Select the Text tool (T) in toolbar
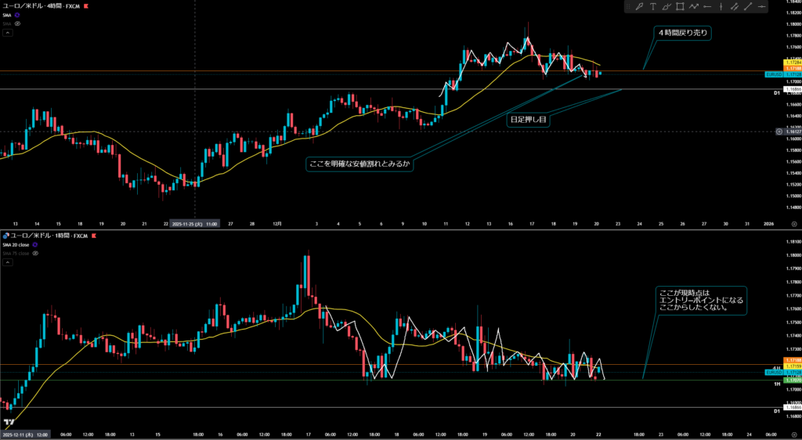Viewport: 802px width, 440px height. pyautogui.click(x=653, y=7)
